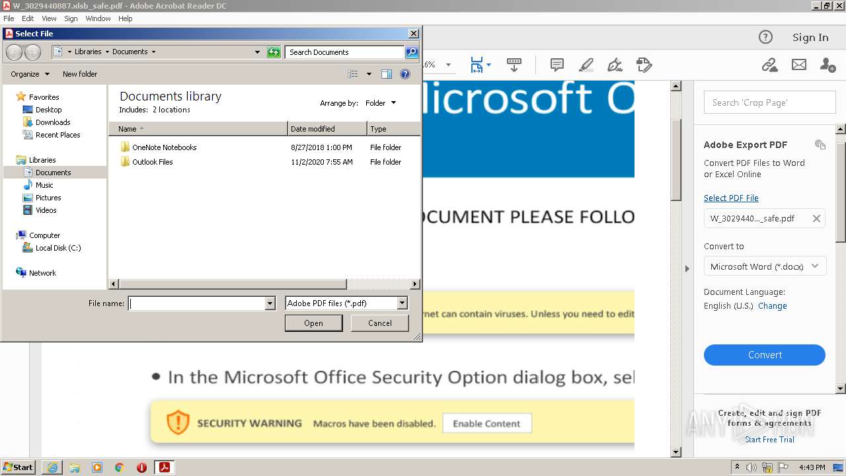
Task: Open Internet Explorer from taskbar
Action: point(52,467)
